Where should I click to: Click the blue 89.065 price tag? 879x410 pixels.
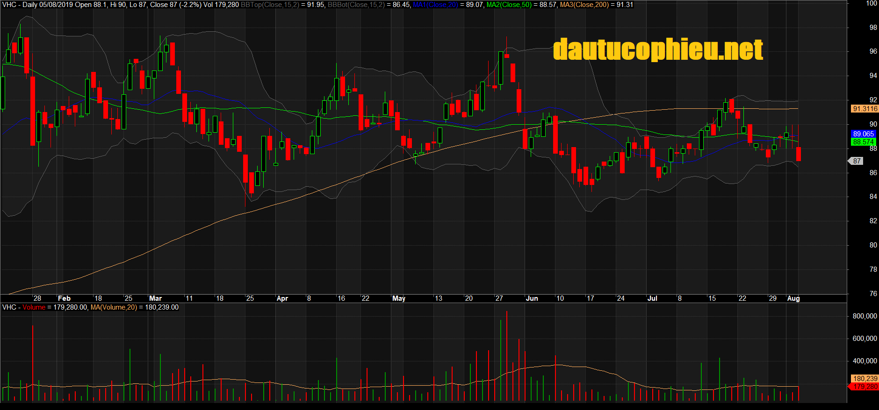coord(863,134)
